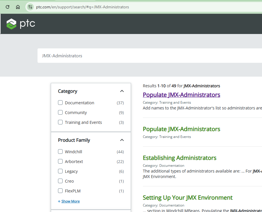Tick the FlexPLM checkbox
Viewport: 262px width, 212px height.
[60, 191]
